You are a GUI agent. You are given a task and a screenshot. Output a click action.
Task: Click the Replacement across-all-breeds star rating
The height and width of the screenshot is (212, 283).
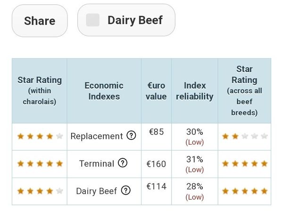click(x=244, y=137)
